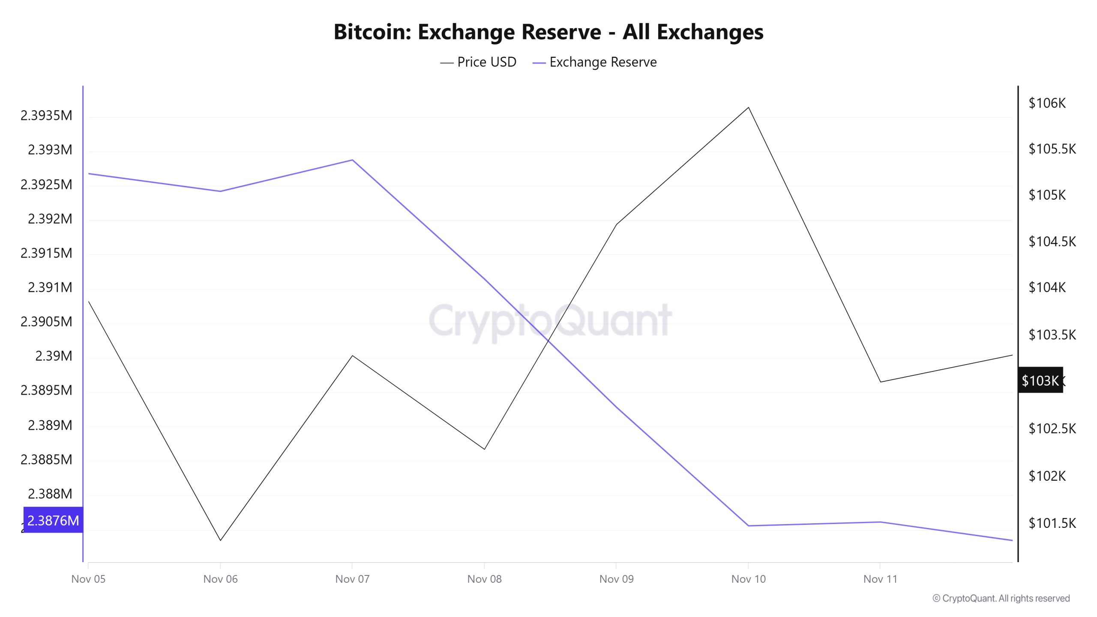Image resolution: width=1097 pixels, height=617 pixels.
Task: Select the Nov 05 date tick label
Action: coord(88,579)
